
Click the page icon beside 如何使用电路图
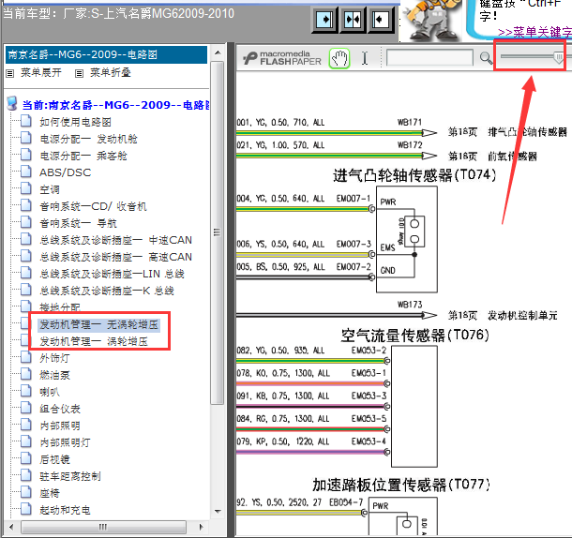pyautogui.click(x=26, y=121)
